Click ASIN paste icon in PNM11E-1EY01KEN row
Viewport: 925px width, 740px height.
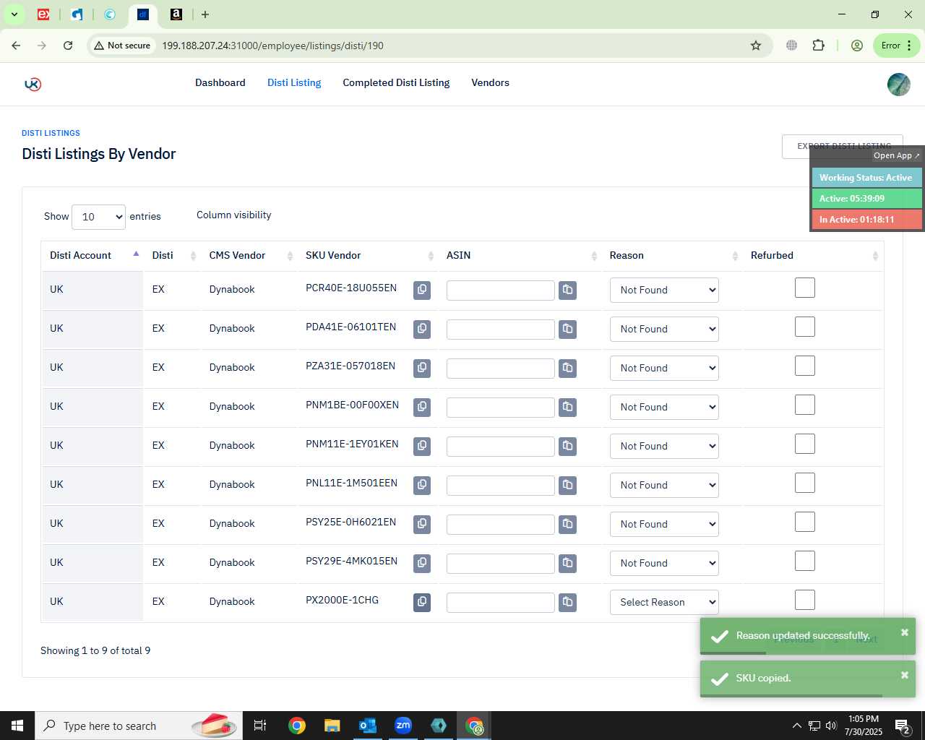[568, 446]
